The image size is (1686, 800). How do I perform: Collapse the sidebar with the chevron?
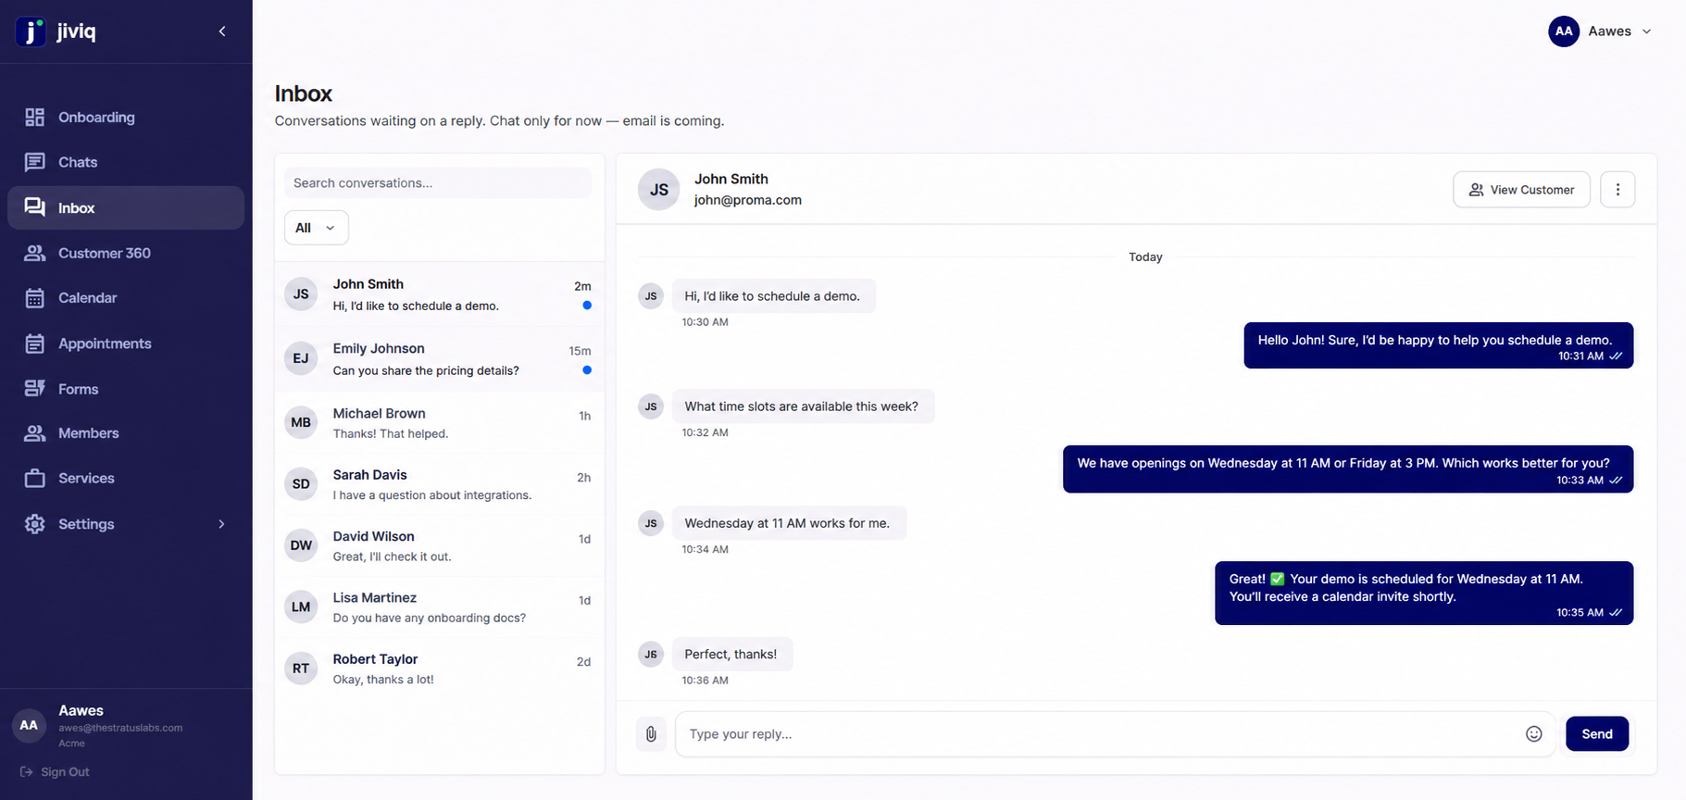[x=222, y=31]
